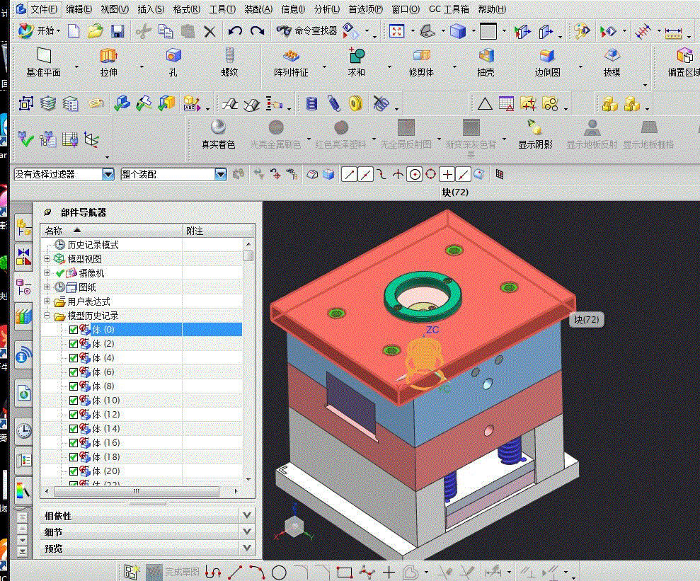Screen dimensions: 700x581
Task: Open the 文件(F) menu
Action: click(x=43, y=9)
